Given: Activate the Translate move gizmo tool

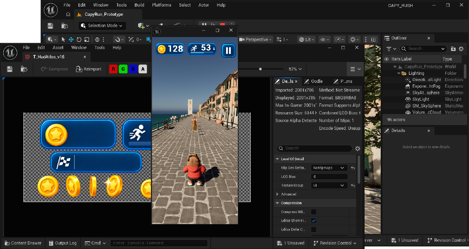Looking at the screenshot, I should click(x=71, y=39).
